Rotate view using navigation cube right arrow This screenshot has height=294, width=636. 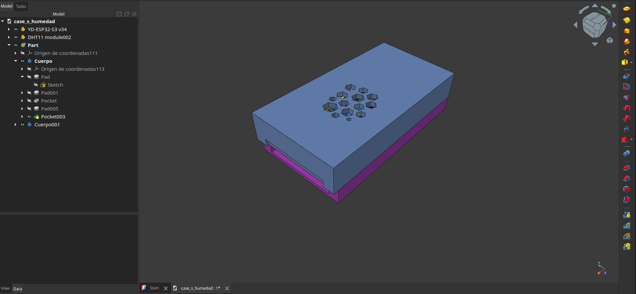pyautogui.click(x=614, y=25)
